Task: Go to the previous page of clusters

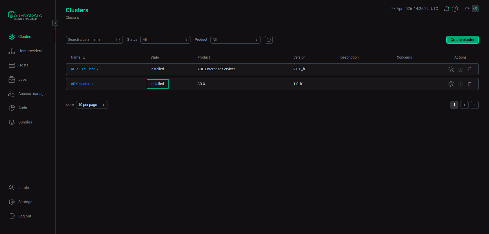Action: [465, 105]
